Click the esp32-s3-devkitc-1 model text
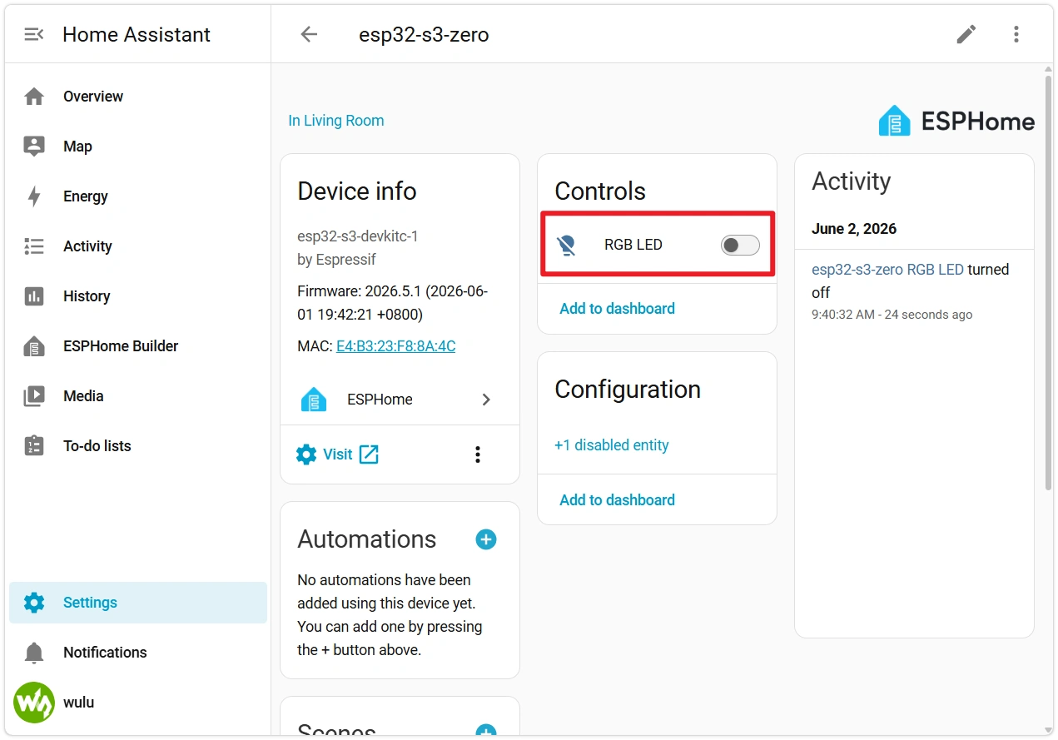 pos(358,236)
